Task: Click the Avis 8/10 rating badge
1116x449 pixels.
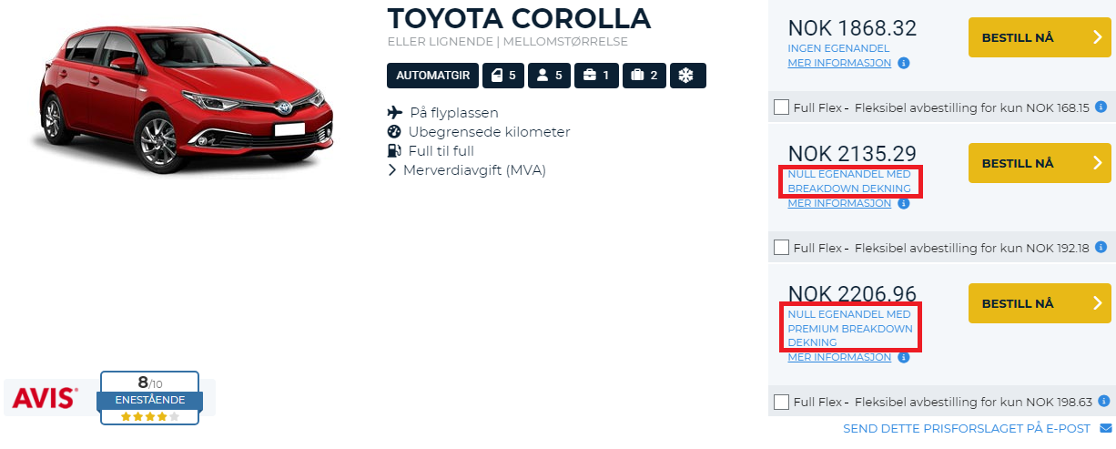Action: pos(148,396)
